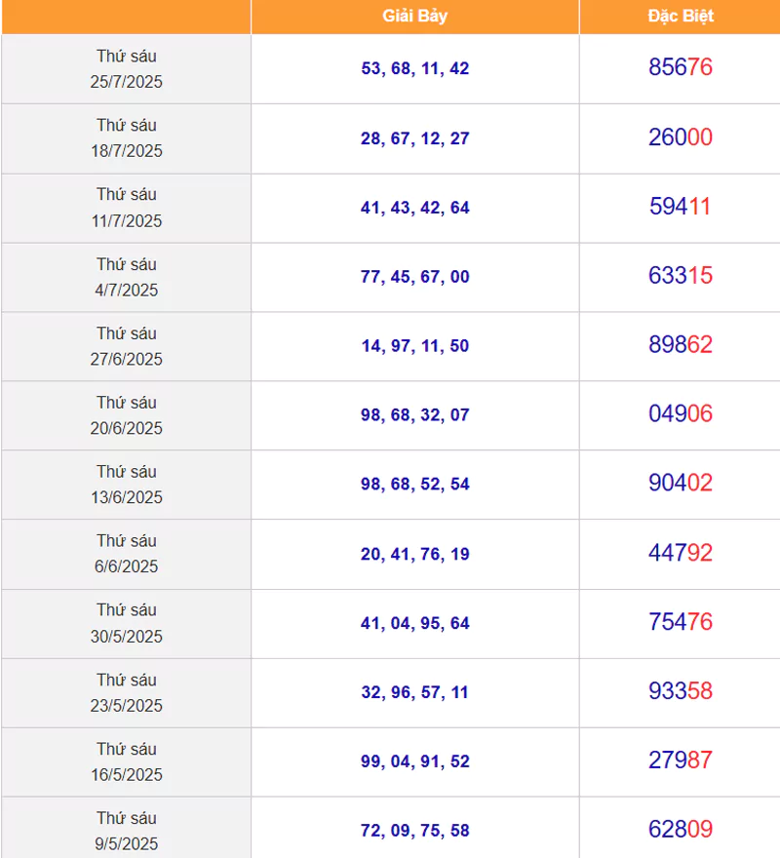Click Giải Bảy numbers 53, 68, 11, 42
The height and width of the screenshot is (858, 780).
tap(415, 68)
